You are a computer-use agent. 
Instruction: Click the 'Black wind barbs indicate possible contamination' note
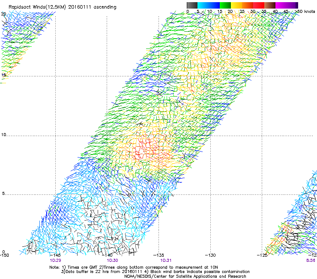point(200,272)
